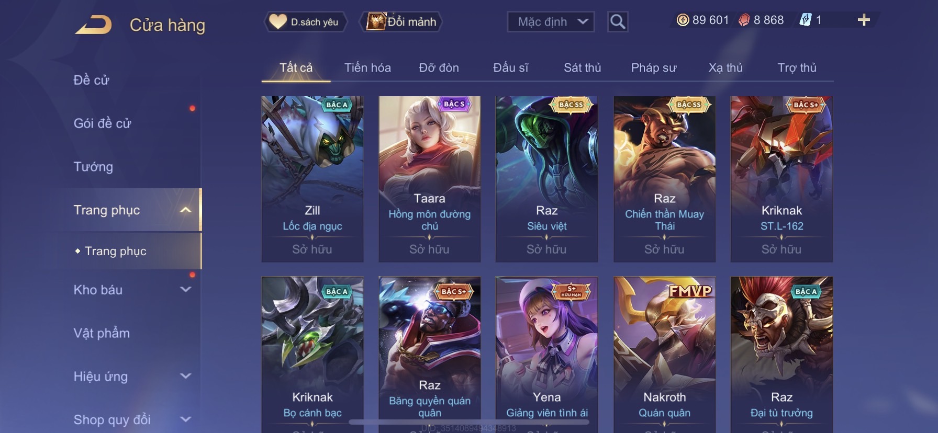This screenshot has width=938, height=433.
Task: Open the search magnifier icon
Action: (618, 21)
